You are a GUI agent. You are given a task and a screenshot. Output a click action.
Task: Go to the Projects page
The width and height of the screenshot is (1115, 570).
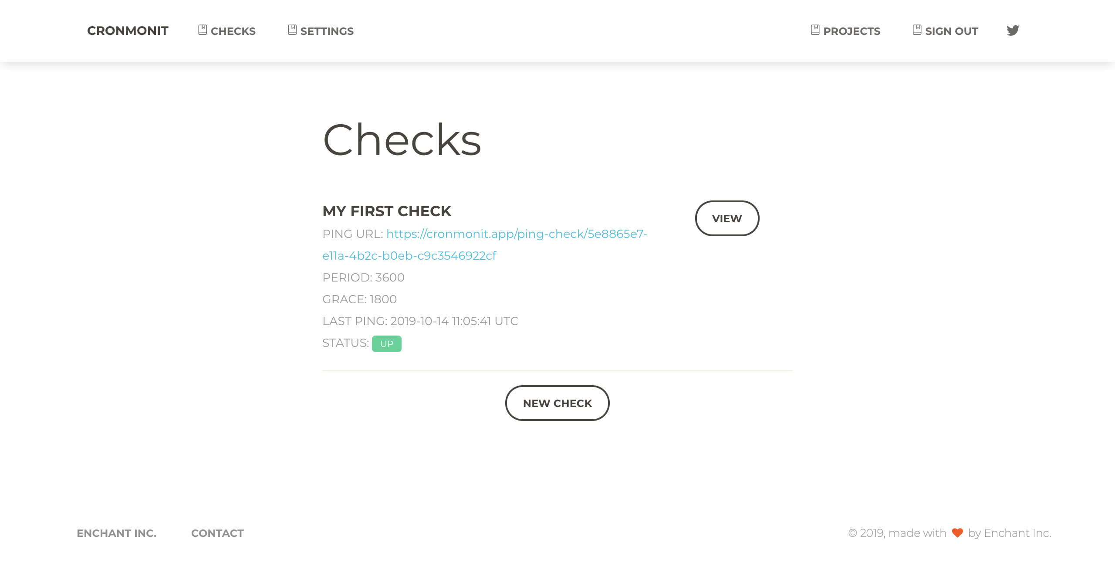click(x=851, y=31)
